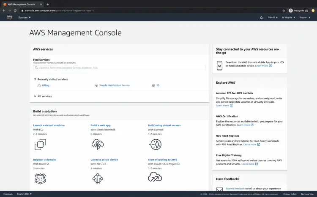This screenshot has width=317, height=197.
Task: Click Connect an IoT device link
Action: pos(104,160)
